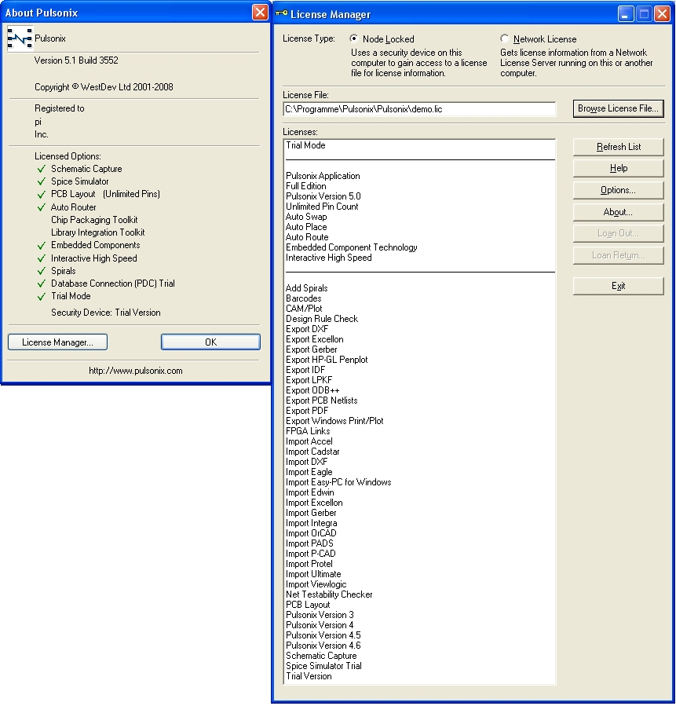Viewport: 676px width, 706px height.
Task: Select CAM/Plot license entry
Action: pos(304,309)
